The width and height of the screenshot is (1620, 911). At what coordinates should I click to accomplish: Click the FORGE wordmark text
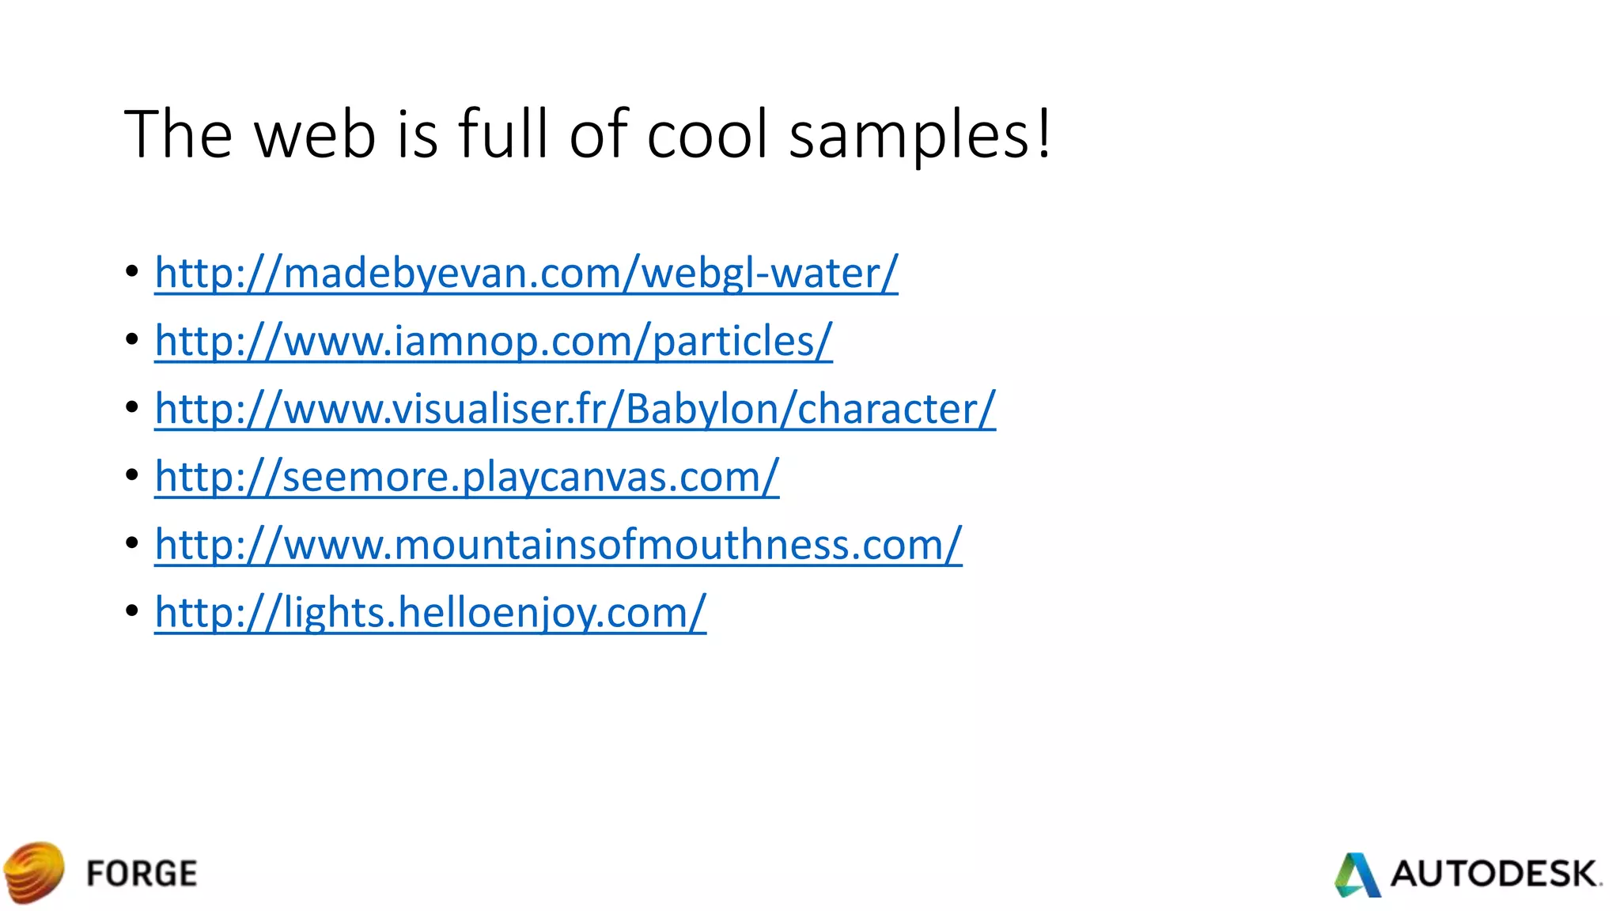[x=142, y=874]
